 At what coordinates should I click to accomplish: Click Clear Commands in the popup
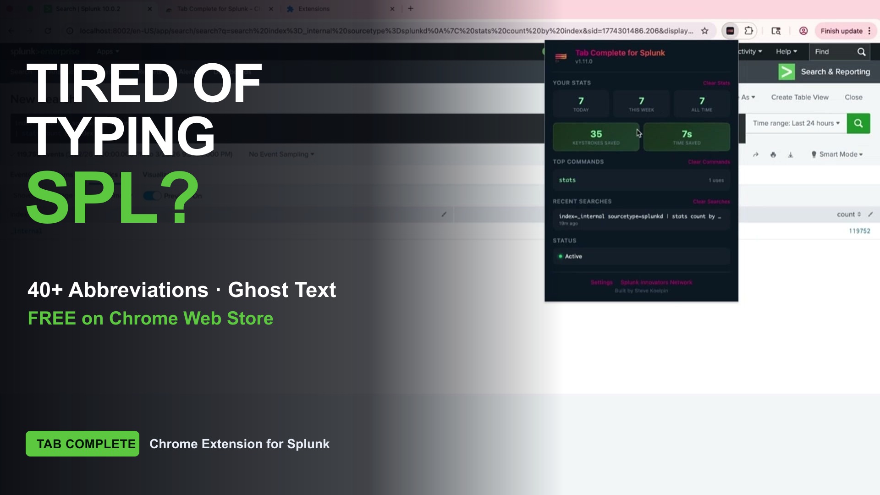[709, 162]
